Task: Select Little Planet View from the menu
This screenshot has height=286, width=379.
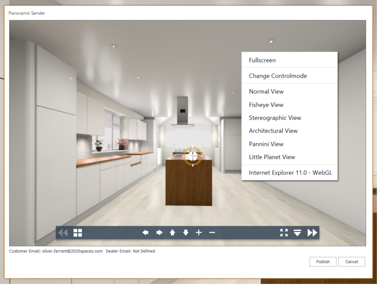Action: [272, 157]
